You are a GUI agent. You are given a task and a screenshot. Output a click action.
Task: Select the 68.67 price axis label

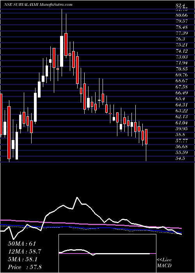click(182, 81)
